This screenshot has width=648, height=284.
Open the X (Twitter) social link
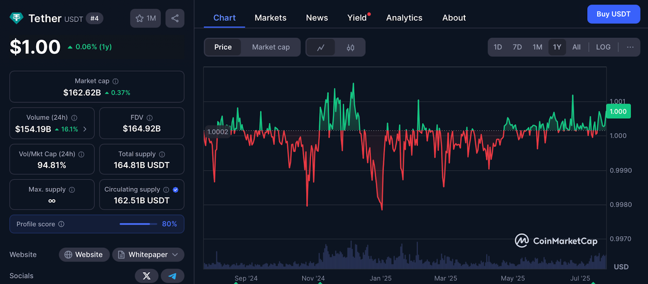146,276
